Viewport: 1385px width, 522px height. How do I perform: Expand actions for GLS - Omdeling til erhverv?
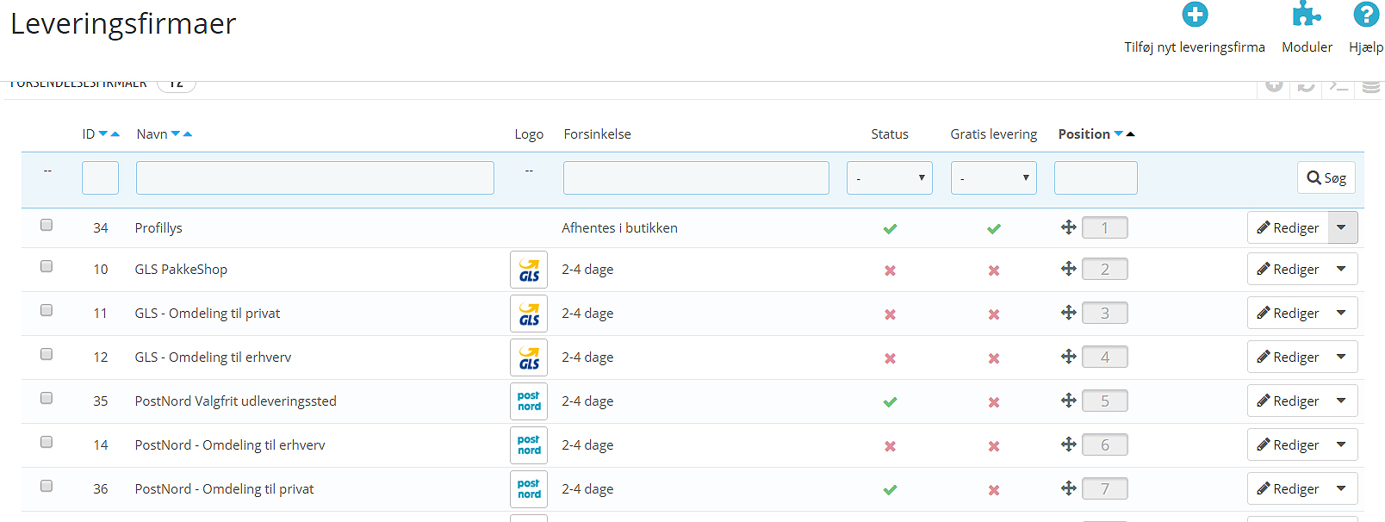point(1342,357)
